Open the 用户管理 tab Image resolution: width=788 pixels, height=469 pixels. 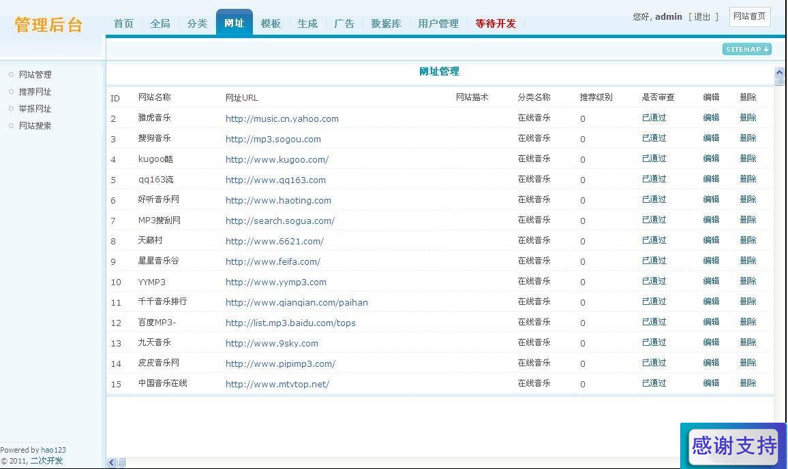(438, 24)
